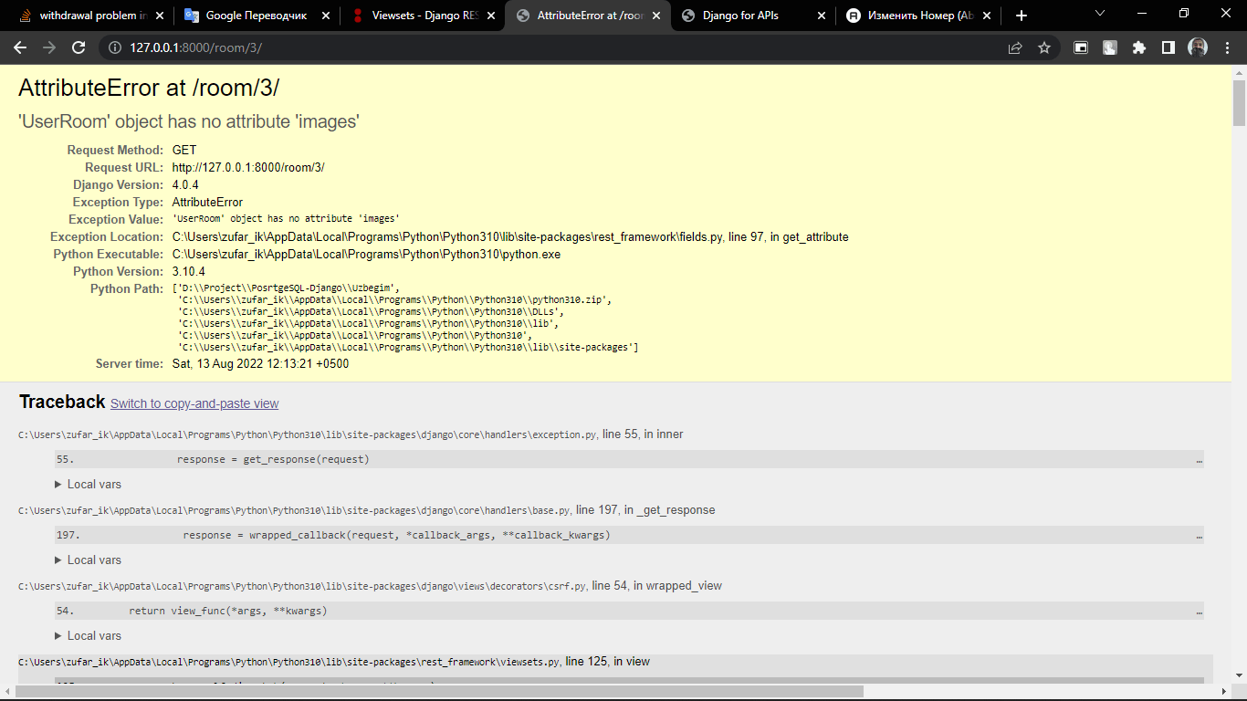Go back to the previous page

[x=20, y=47]
